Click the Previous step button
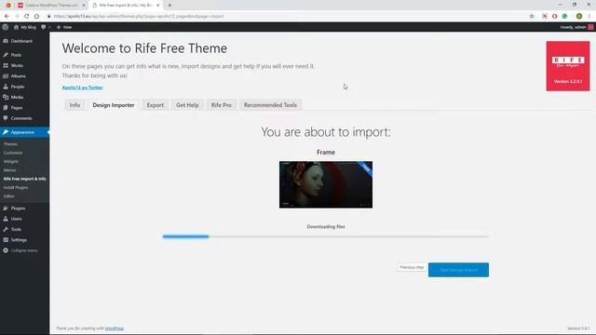This screenshot has height=335, width=596. 412,267
